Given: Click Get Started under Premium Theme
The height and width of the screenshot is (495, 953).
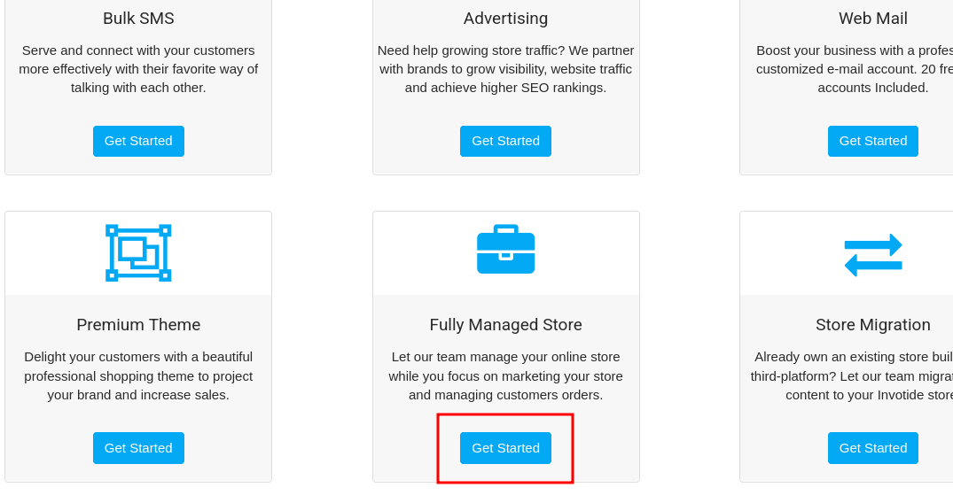Looking at the screenshot, I should [x=138, y=448].
